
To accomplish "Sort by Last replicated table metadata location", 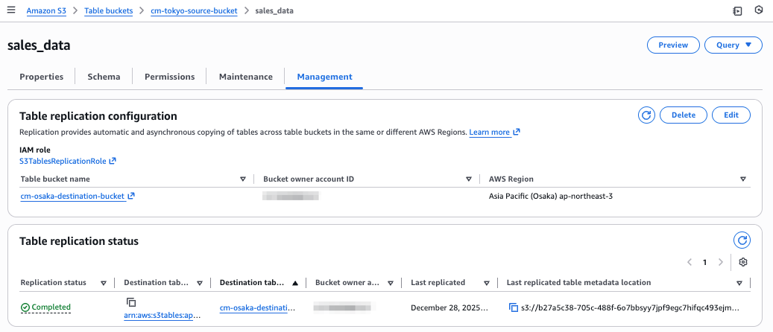I will coord(739,283).
